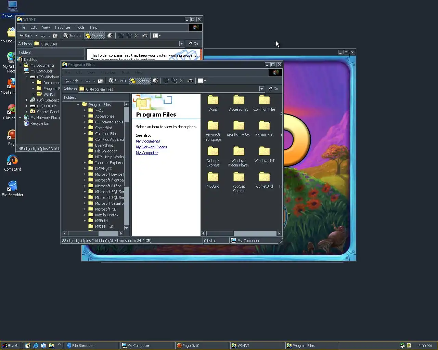Click the Go button in WINNT window
This screenshot has height=350, width=438.
click(193, 44)
